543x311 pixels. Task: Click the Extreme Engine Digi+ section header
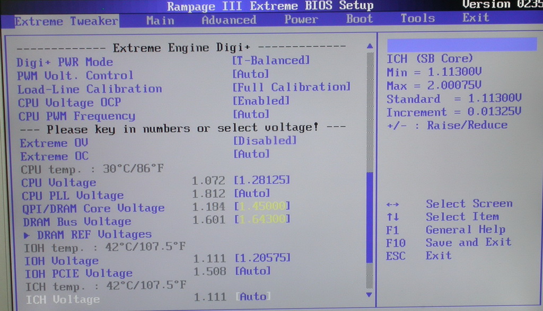[x=181, y=47]
